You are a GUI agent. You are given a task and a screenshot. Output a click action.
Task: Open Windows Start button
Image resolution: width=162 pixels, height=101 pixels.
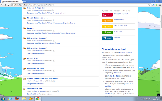[x=3, y=99]
